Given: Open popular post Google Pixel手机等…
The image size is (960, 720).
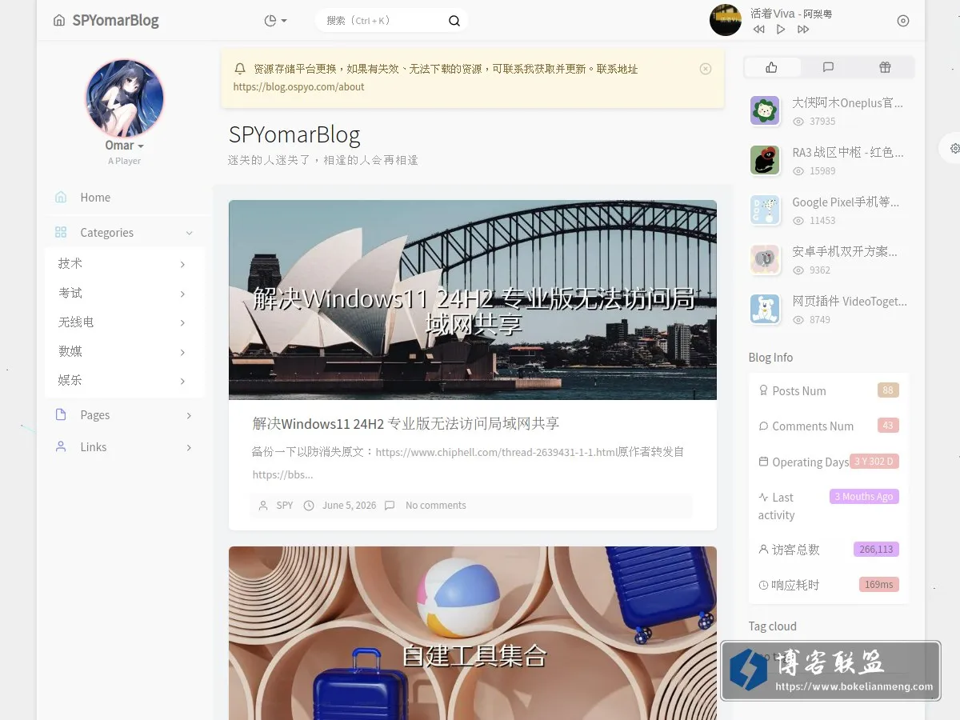Looking at the screenshot, I should click(846, 202).
